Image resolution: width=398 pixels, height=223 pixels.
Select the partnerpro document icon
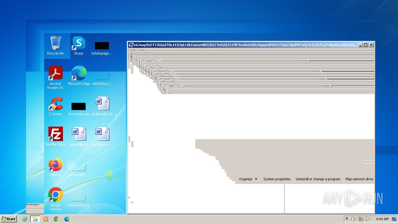point(102,137)
